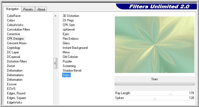Select the Instant Background filter
Viewport: 199px width, 107px height.
pyautogui.click(x=75, y=48)
